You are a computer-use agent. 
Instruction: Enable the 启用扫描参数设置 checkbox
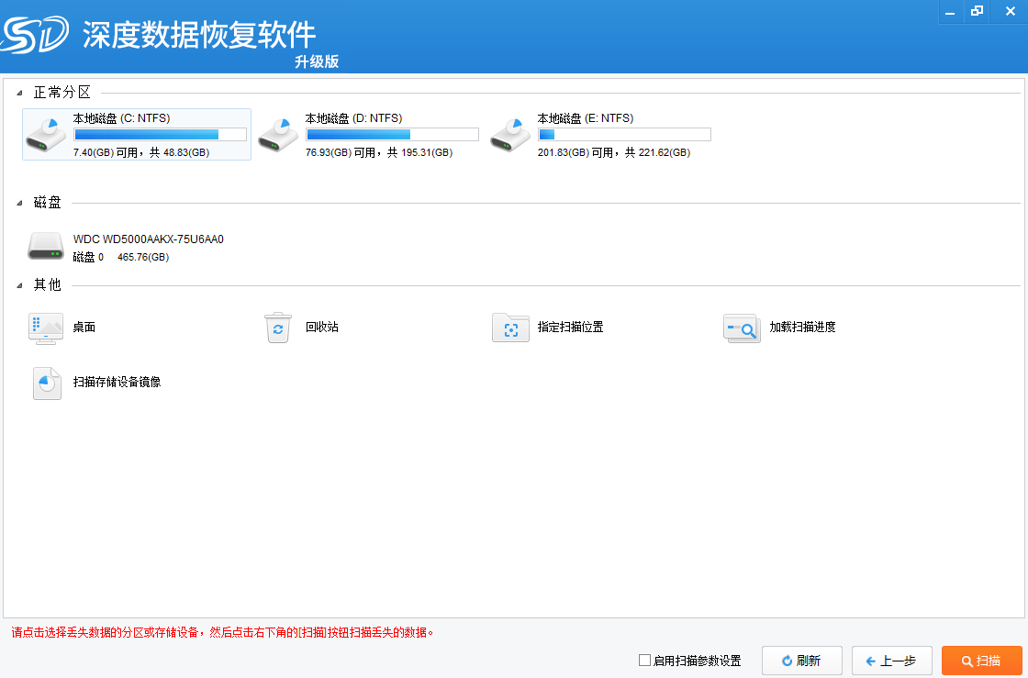[x=644, y=661]
